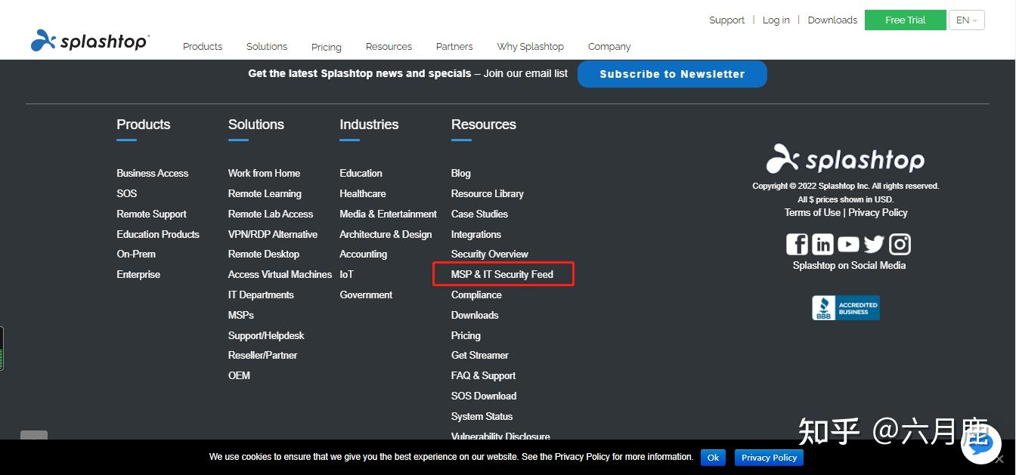The width and height of the screenshot is (1016, 475).
Task: Click the Privacy Policy cookie button
Action: pos(769,458)
